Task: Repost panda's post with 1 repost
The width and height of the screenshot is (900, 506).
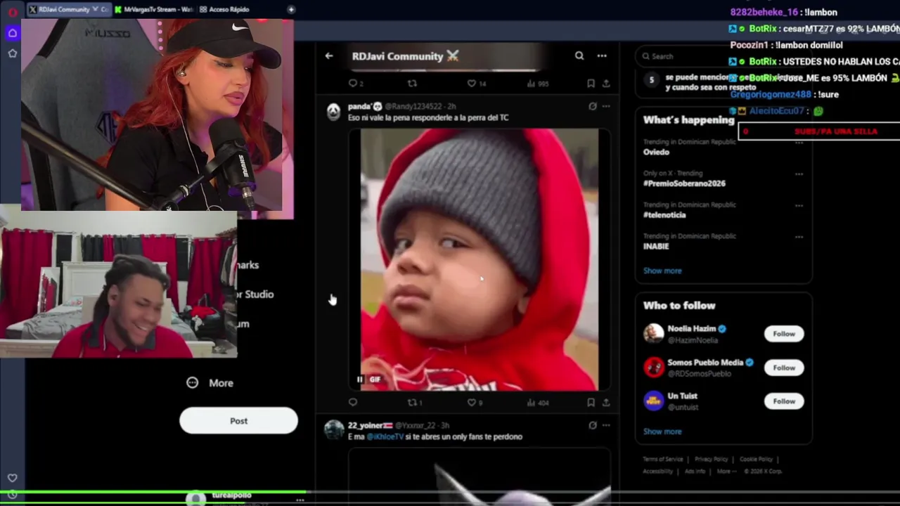Action: (415, 403)
